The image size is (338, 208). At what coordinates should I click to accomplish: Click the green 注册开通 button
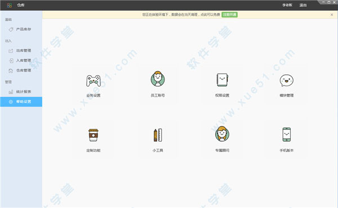[230, 15]
